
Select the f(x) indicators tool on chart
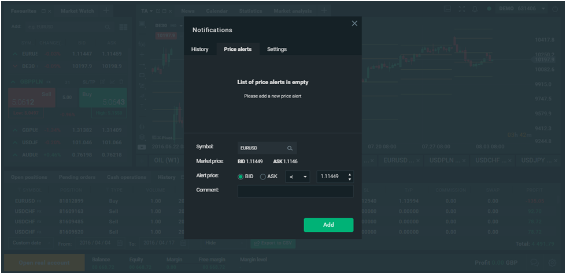(x=142, y=44)
